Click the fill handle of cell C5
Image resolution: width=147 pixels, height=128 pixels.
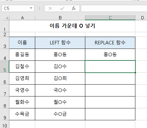pyautogui.click(x=135, y=73)
